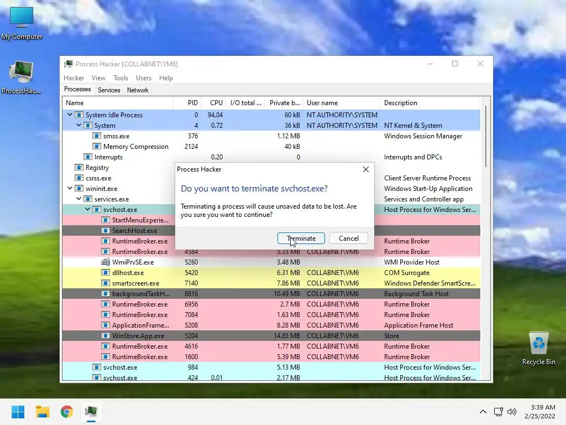Select the Processes tab
This screenshot has height=425, width=566.
[x=77, y=89]
